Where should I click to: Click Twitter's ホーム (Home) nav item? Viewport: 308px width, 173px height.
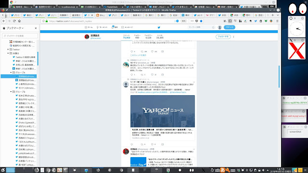pos(89,27)
